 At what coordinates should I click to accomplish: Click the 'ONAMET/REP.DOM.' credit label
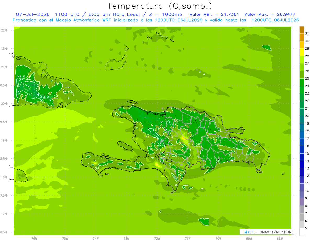(x=276, y=232)
